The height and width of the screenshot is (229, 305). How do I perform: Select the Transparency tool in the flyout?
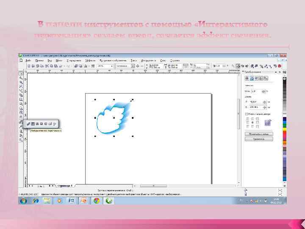click(55, 124)
